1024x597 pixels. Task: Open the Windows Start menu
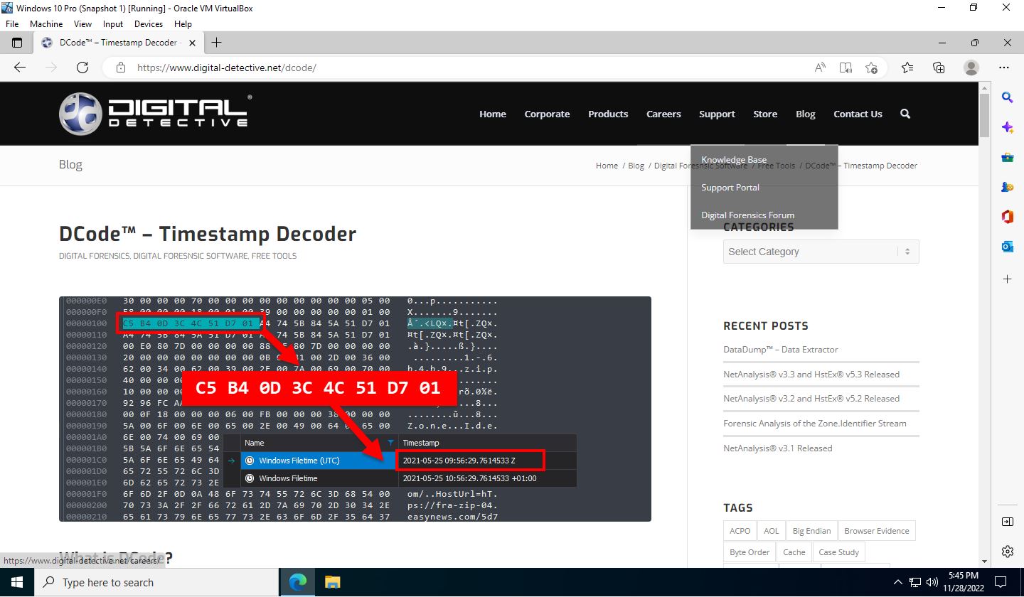point(16,582)
